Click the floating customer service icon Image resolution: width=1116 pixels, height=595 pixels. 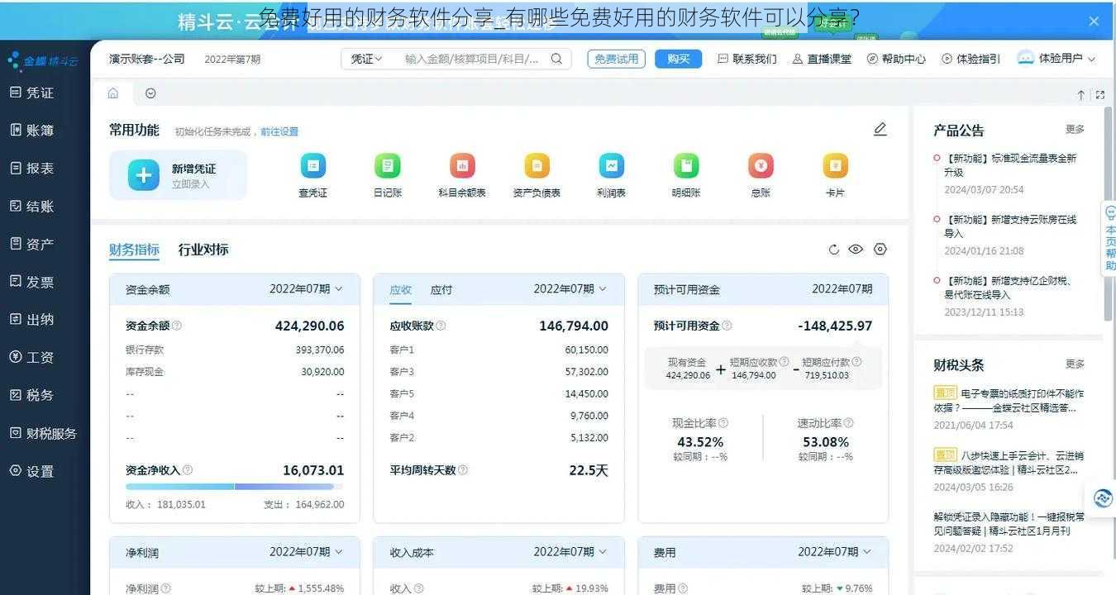coord(1103,498)
